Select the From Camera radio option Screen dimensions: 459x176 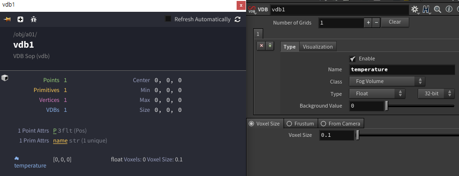(323, 124)
